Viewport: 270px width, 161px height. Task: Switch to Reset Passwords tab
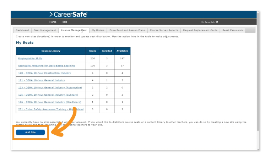tap(233, 30)
